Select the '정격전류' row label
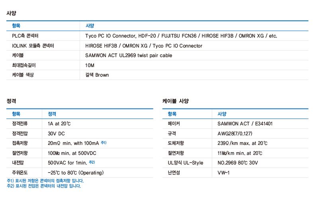 pos(20,124)
